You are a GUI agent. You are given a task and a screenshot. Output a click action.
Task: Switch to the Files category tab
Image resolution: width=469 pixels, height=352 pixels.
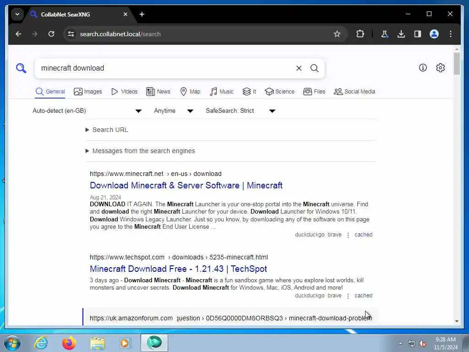coord(314,92)
